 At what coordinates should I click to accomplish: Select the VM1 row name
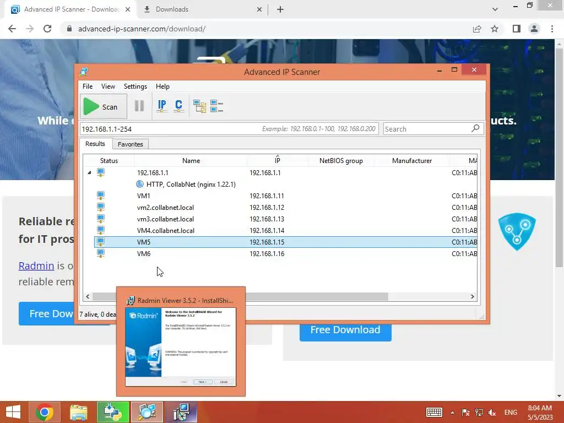[144, 196]
